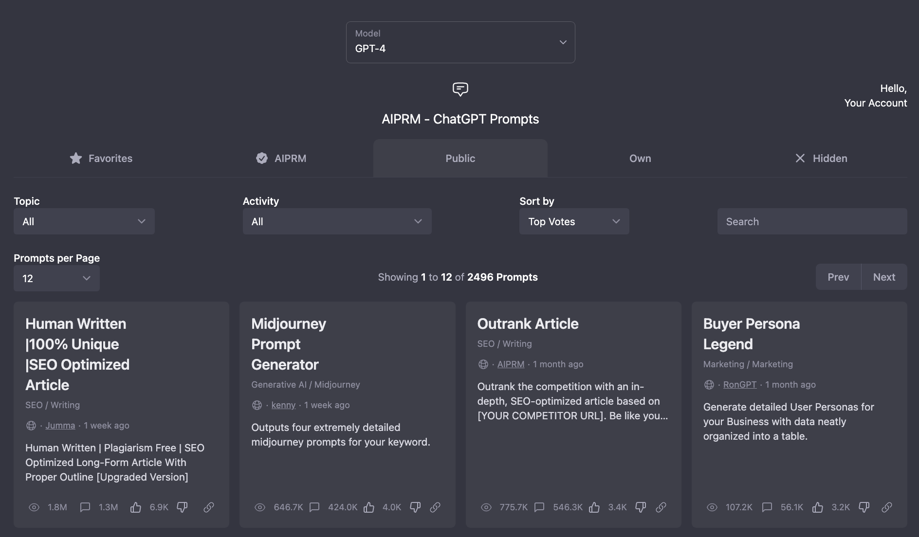Change Prompts per Page dropdown value
Viewport: 919px width, 537px height.
pyautogui.click(x=56, y=278)
